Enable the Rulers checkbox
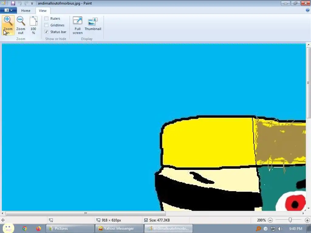The width and height of the screenshot is (311, 233). [46, 19]
